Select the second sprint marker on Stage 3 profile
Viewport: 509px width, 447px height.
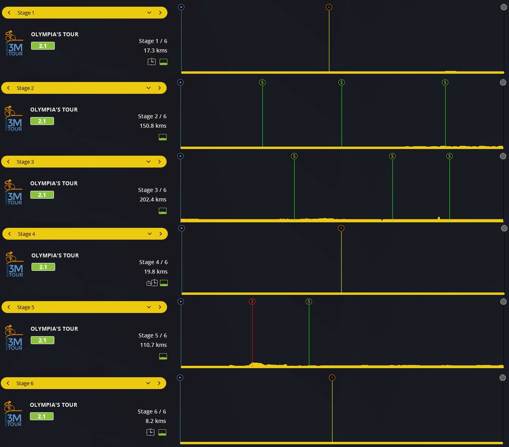click(x=392, y=156)
